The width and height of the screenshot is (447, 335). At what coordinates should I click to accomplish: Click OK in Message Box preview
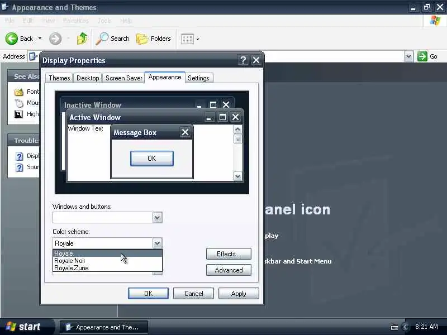(x=151, y=159)
